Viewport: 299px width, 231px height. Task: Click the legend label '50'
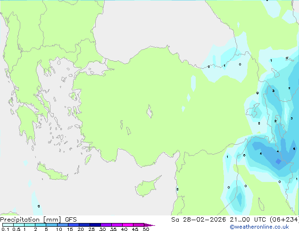click(146, 229)
